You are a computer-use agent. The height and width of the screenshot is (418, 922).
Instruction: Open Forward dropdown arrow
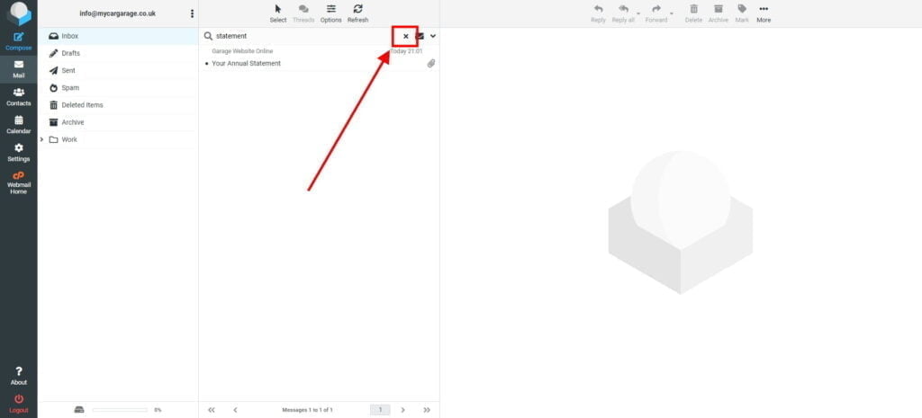pos(672,13)
